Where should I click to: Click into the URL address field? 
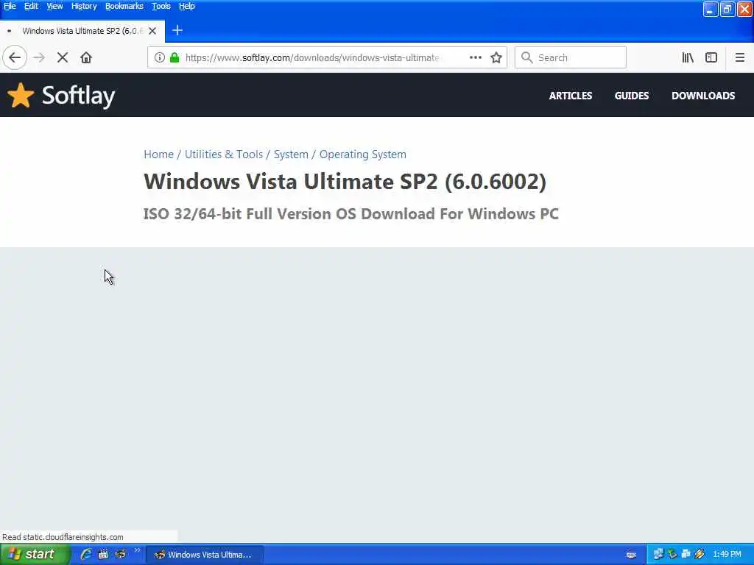[312, 57]
